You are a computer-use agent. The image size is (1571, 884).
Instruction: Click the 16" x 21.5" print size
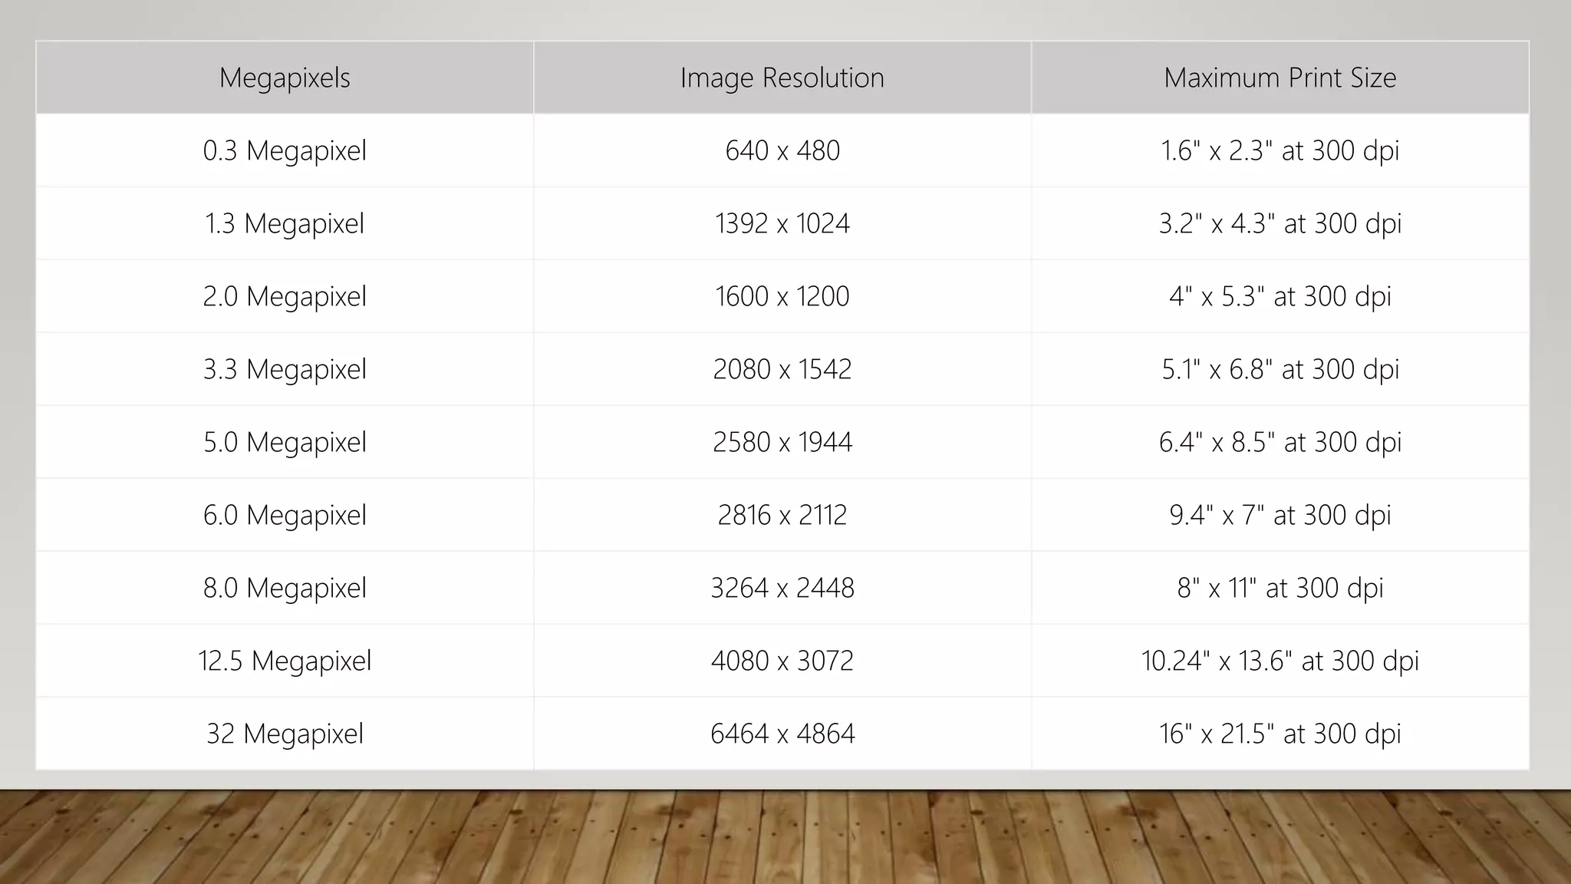click(1280, 734)
